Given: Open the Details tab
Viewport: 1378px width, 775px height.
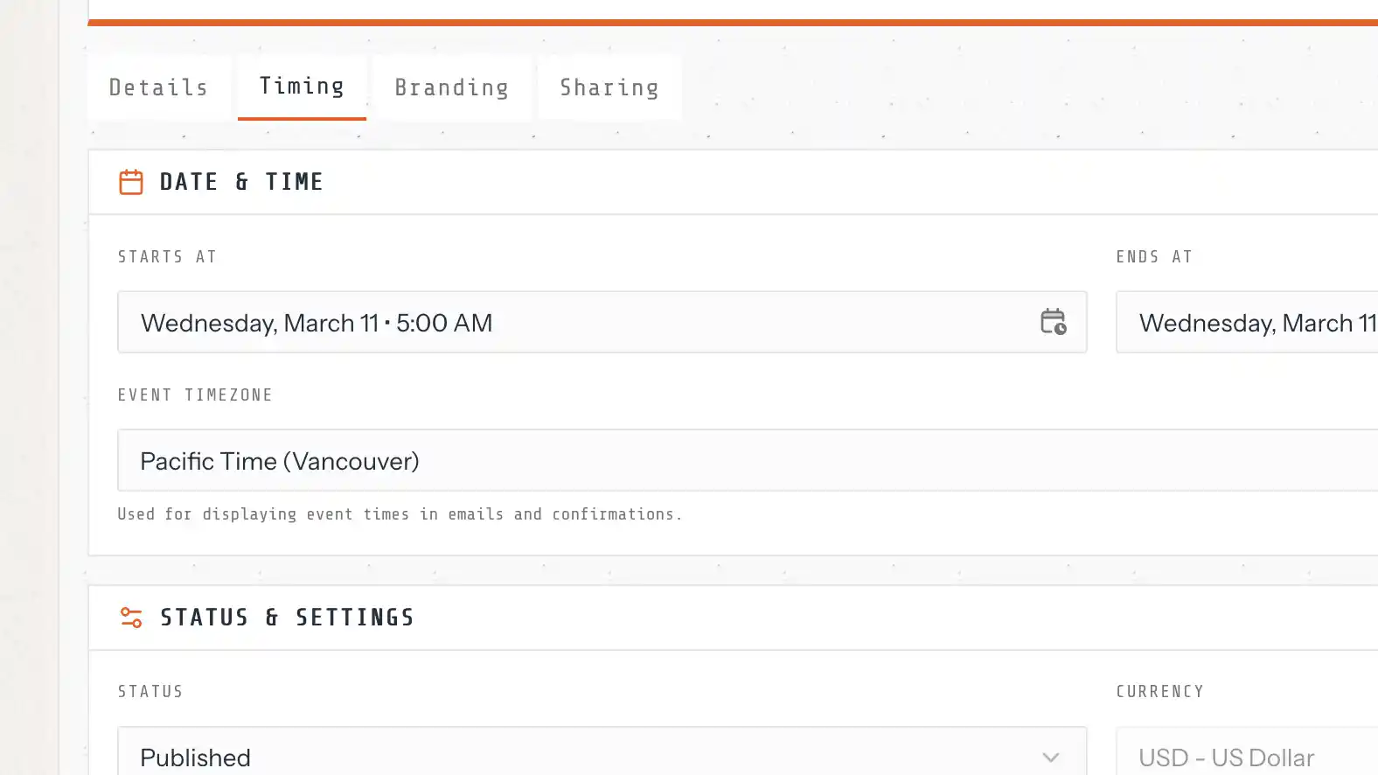Looking at the screenshot, I should [159, 87].
